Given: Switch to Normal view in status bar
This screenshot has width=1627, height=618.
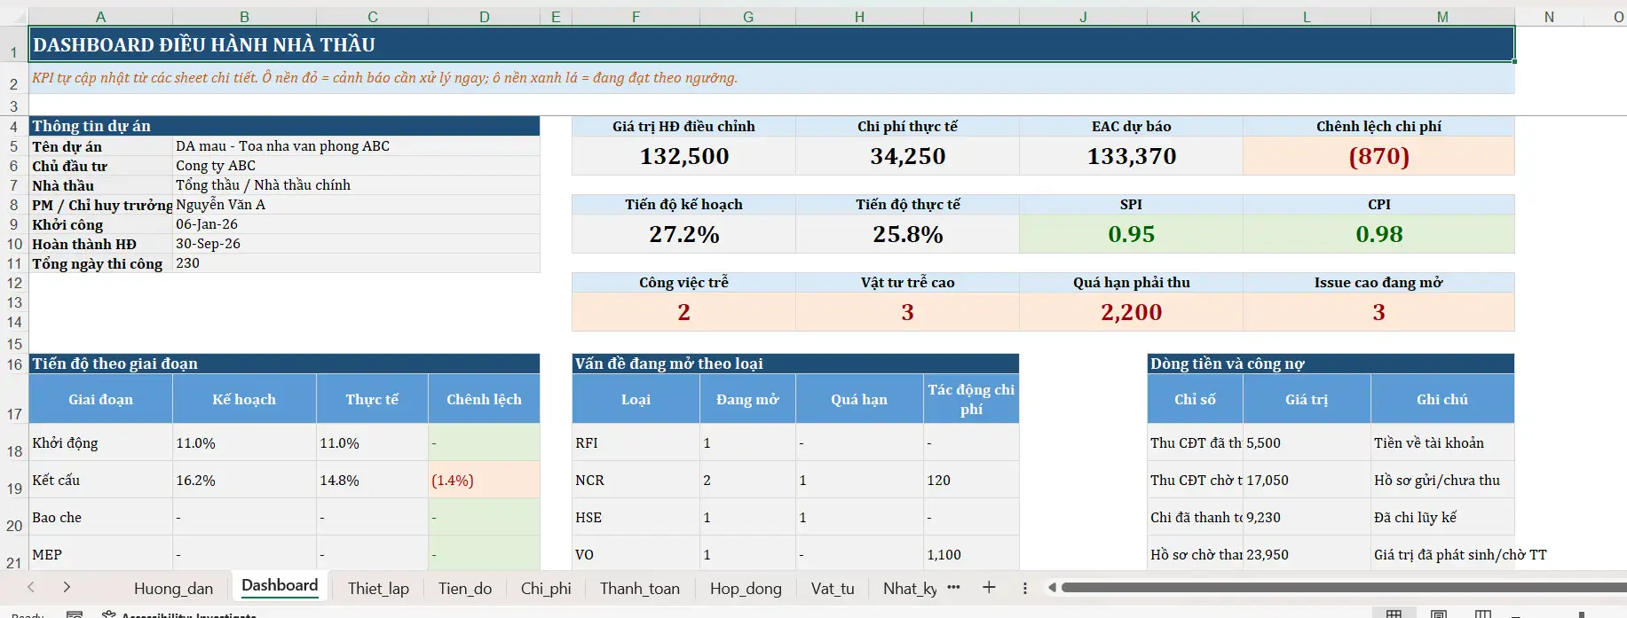Looking at the screenshot, I should pyautogui.click(x=1394, y=614).
